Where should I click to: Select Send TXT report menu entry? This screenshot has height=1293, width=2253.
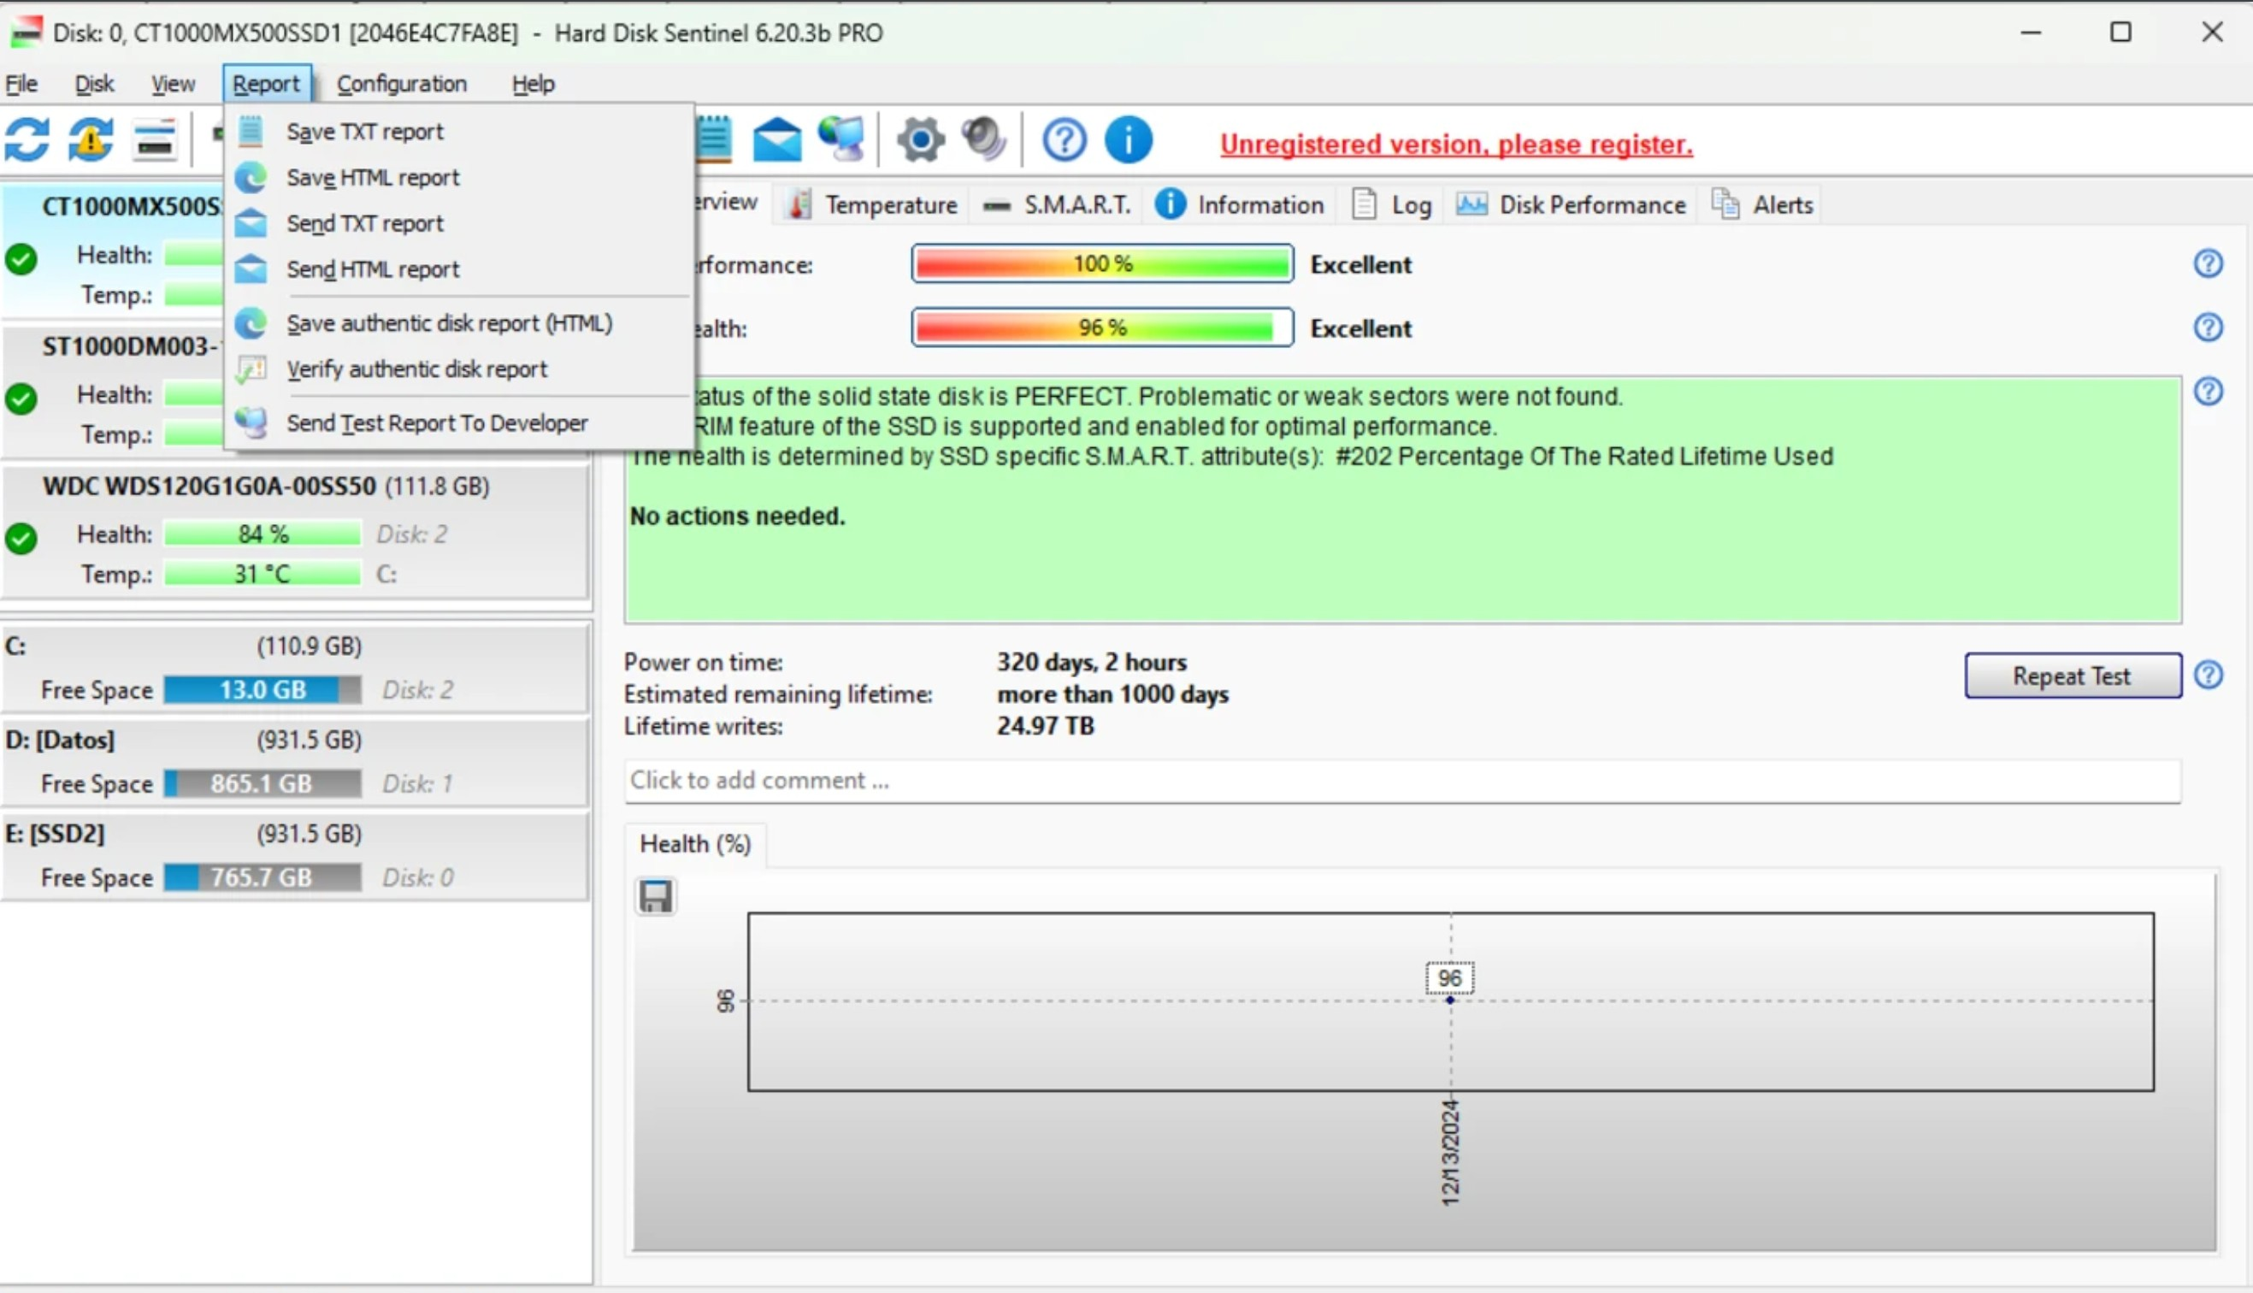pyautogui.click(x=460, y=223)
